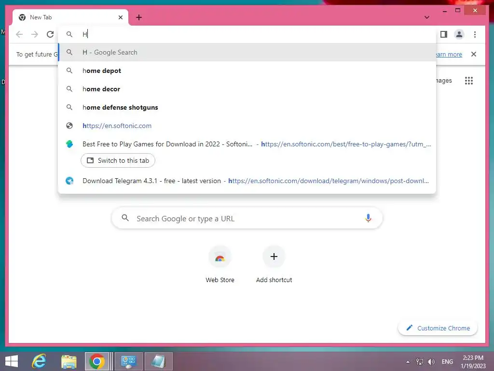Click in the address bar showing H
This screenshot has height=371, width=494.
[x=247, y=34]
